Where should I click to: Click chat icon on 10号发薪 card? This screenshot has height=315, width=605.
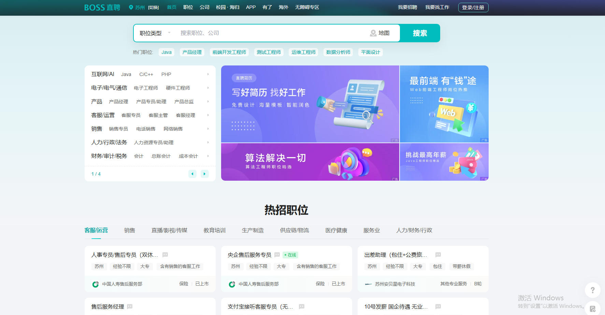pyautogui.click(x=438, y=306)
